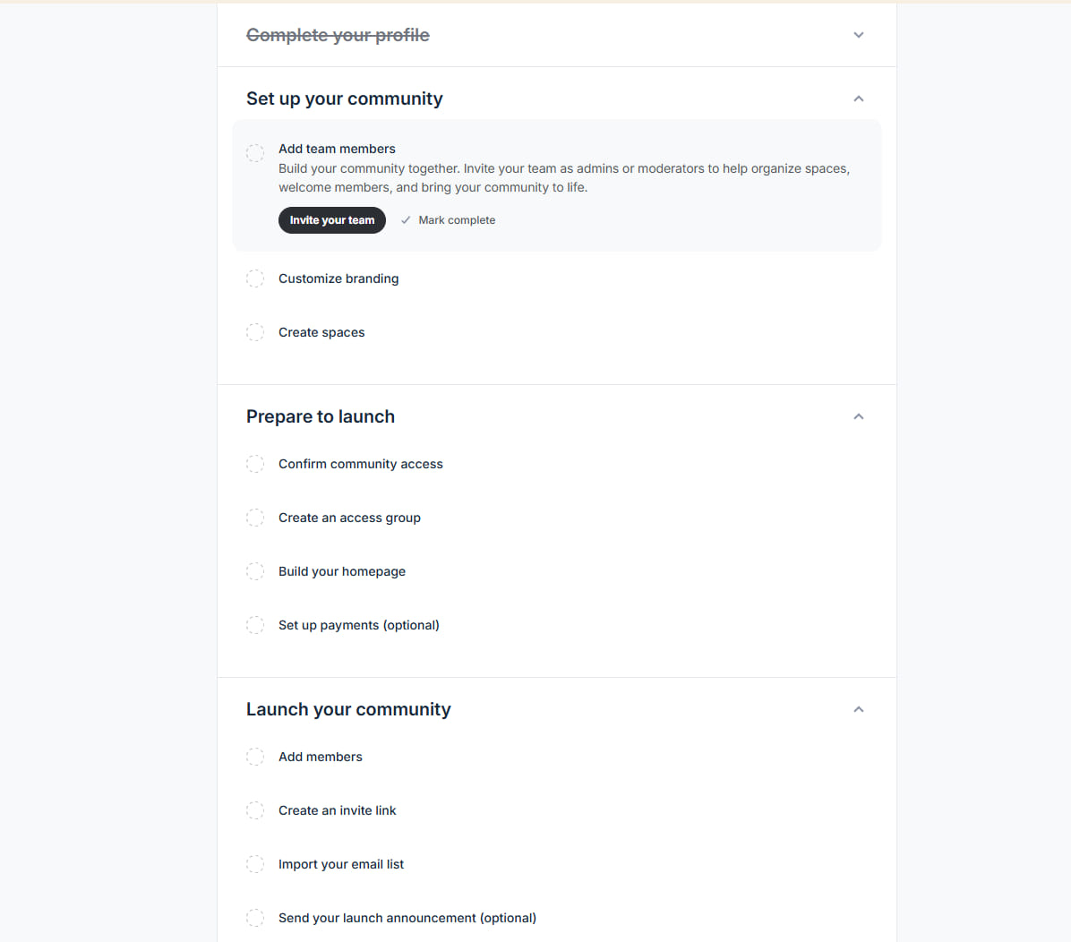Open the Customize branding step
Screen dimensions: 1071x942
(x=338, y=278)
